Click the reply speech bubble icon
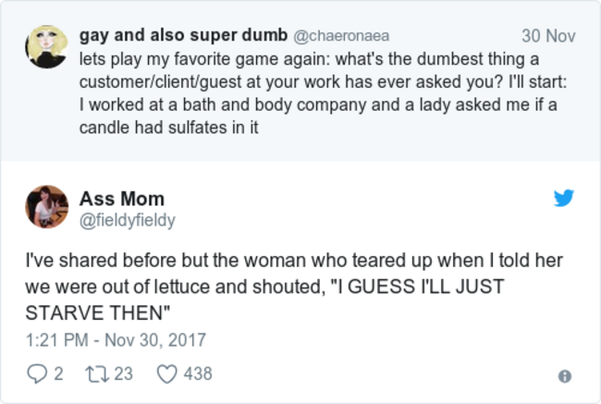601x404 pixels. (37, 373)
